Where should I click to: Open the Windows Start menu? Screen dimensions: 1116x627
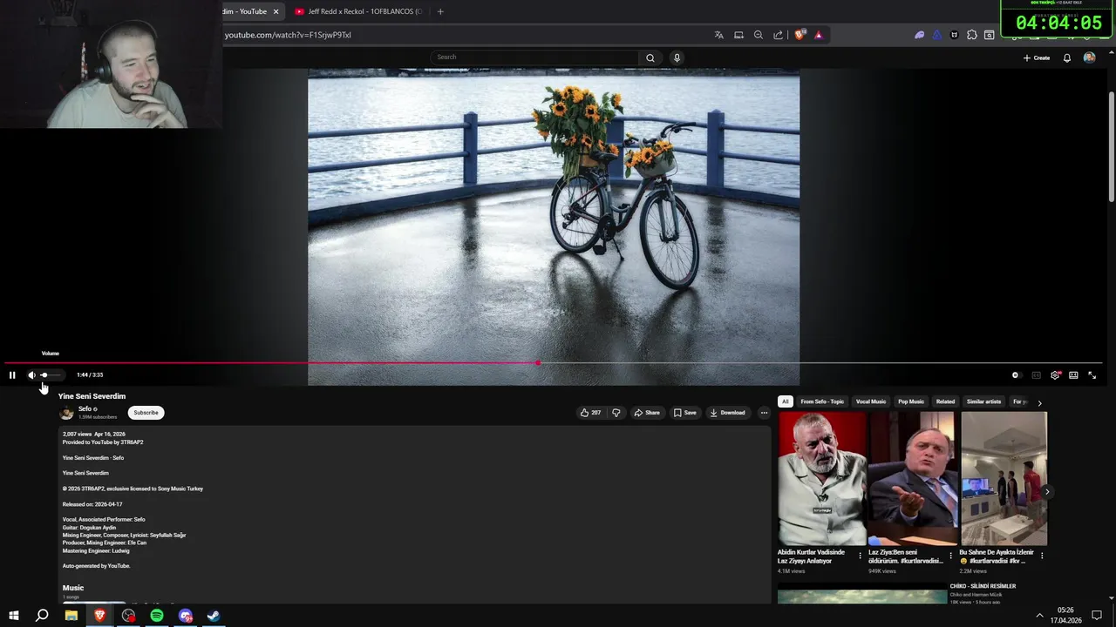click(13, 616)
